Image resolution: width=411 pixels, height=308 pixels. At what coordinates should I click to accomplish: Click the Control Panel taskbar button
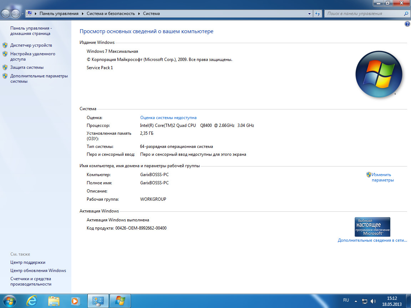click(x=98, y=301)
